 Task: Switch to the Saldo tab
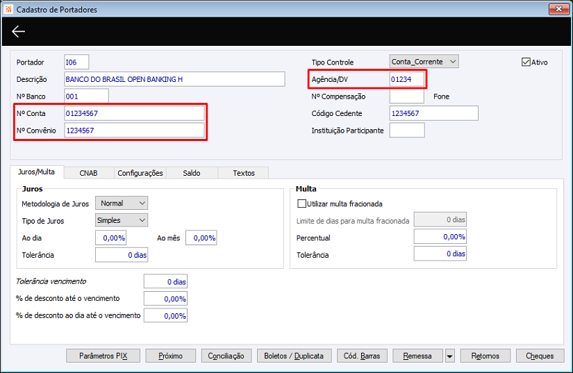(x=192, y=173)
